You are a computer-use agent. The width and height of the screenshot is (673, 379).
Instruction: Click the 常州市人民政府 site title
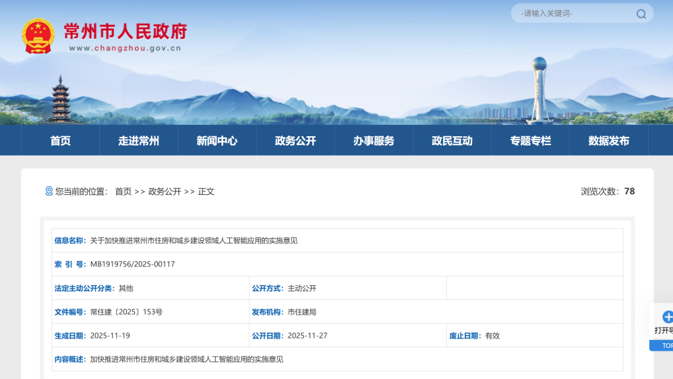pos(125,31)
